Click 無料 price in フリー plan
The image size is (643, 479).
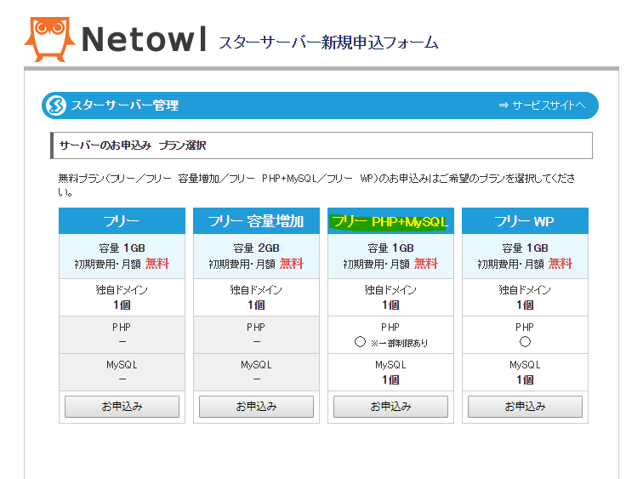tap(157, 264)
